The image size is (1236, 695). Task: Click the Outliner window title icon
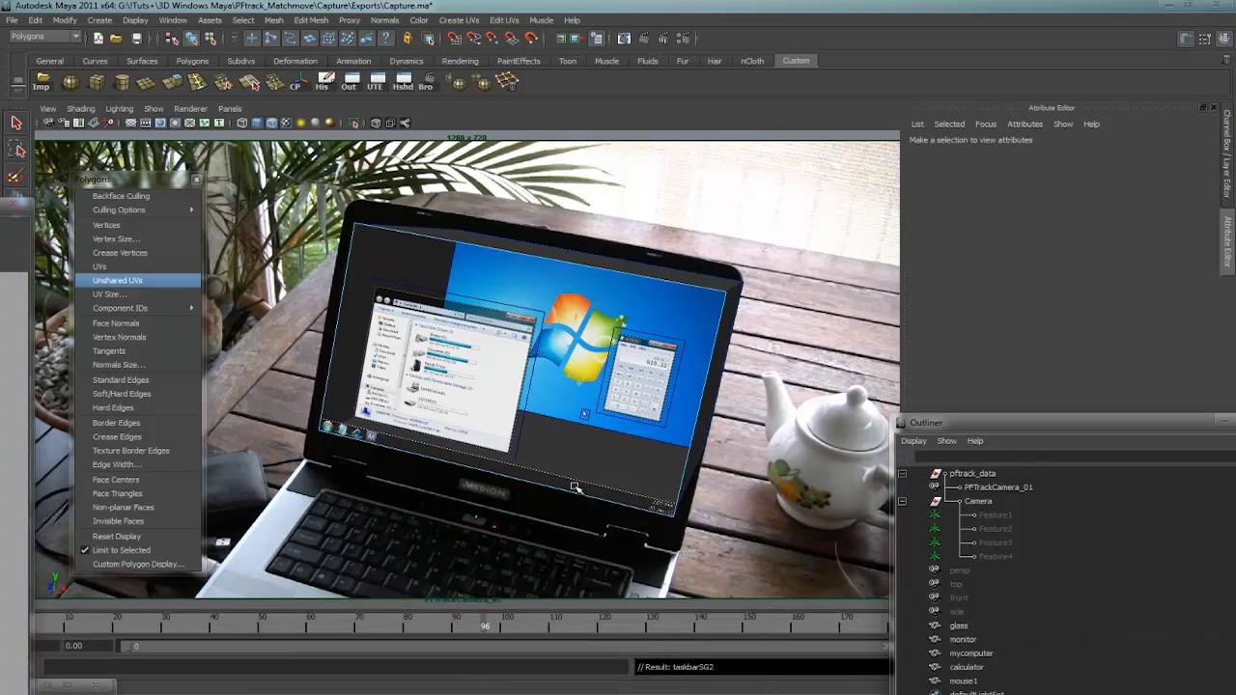[x=901, y=423]
